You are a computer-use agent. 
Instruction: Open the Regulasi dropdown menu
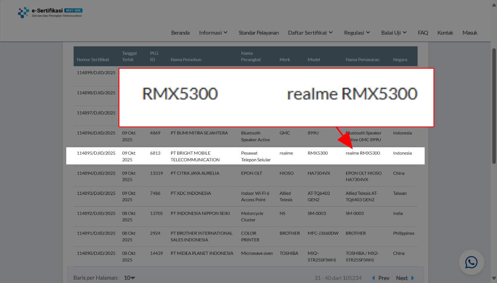point(357,33)
